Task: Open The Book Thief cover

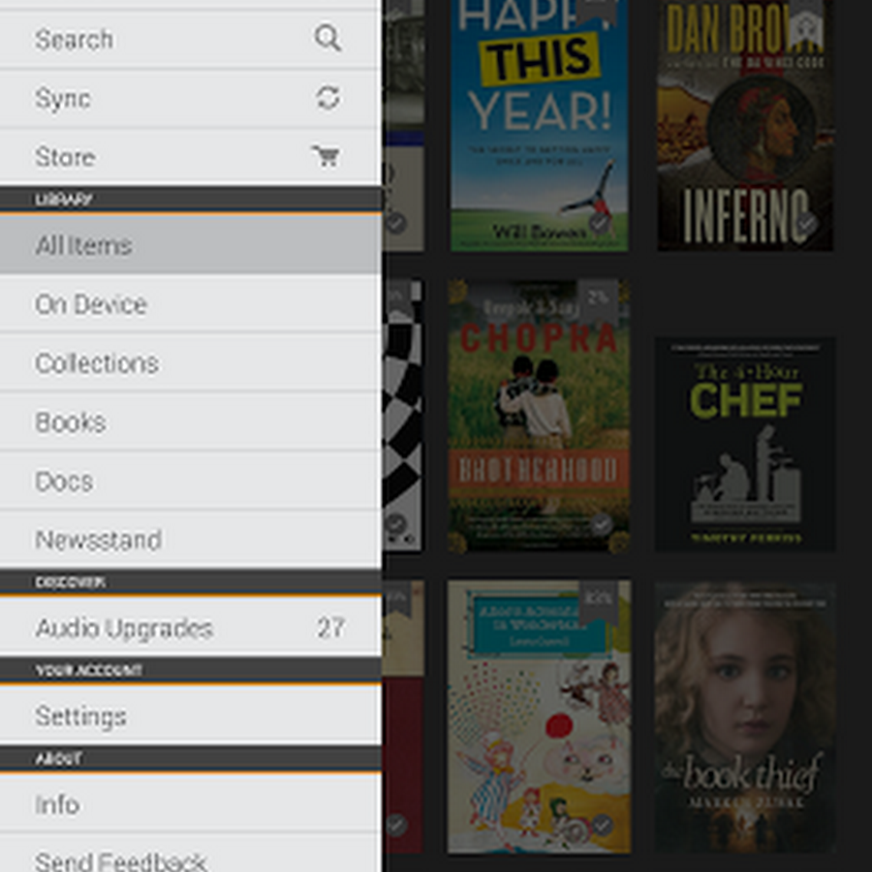Action: click(x=745, y=717)
